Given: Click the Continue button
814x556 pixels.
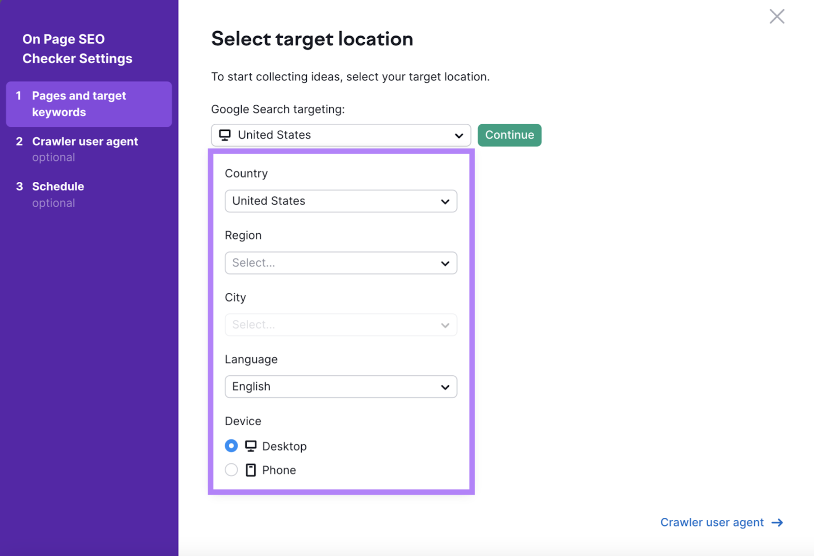Looking at the screenshot, I should pos(509,135).
